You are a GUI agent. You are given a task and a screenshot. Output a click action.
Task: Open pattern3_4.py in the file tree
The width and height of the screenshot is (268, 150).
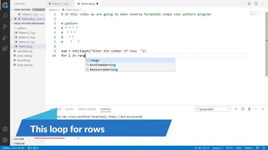point(27,37)
